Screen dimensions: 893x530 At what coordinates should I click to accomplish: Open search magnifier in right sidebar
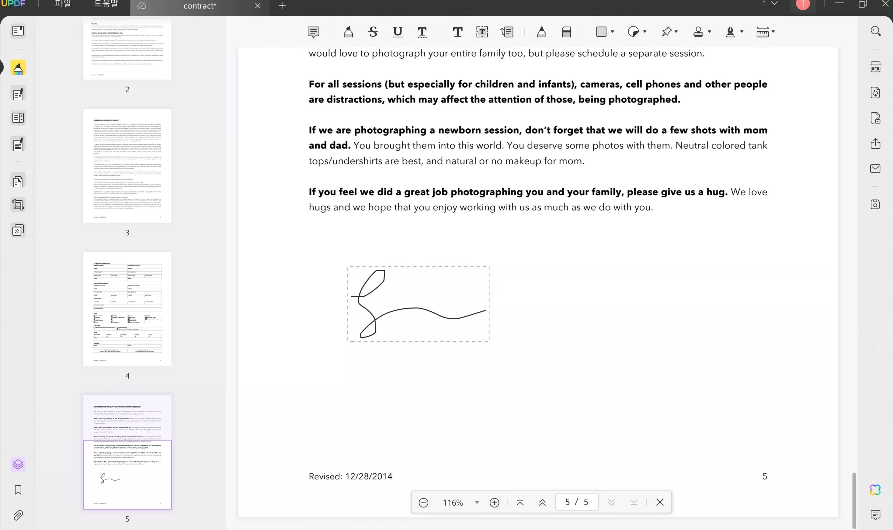[x=876, y=31]
